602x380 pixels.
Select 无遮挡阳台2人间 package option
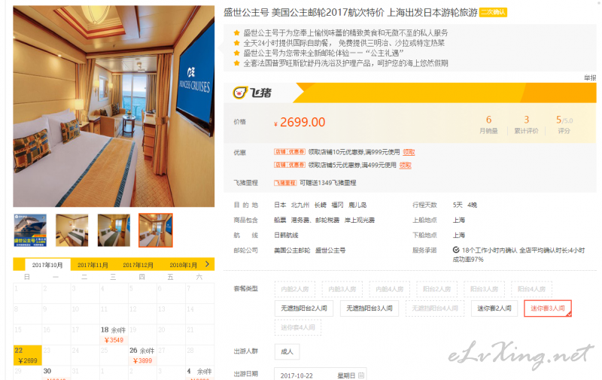point(304,309)
